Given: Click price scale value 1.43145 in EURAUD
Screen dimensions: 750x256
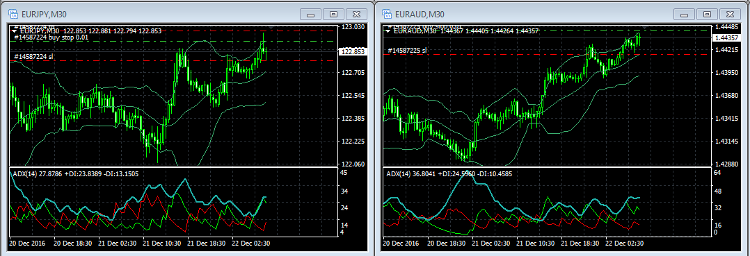Looking at the screenshot, I should pyautogui.click(x=728, y=141).
